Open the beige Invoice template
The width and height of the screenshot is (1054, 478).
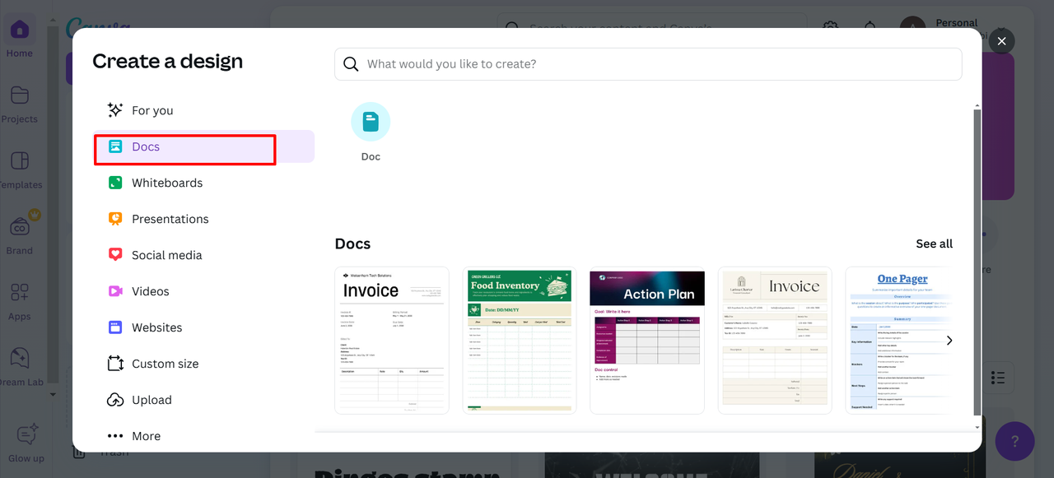[775, 340]
